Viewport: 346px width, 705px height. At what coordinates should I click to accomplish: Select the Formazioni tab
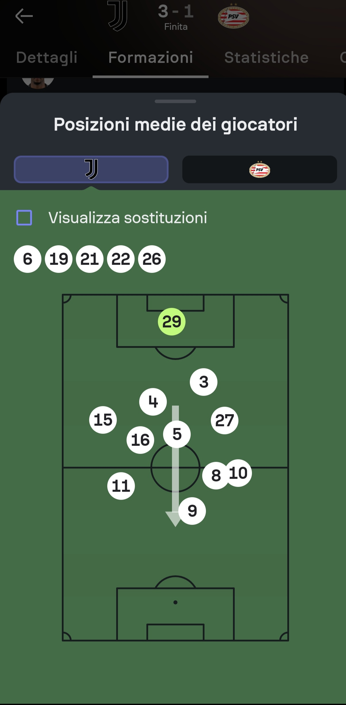click(x=150, y=57)
